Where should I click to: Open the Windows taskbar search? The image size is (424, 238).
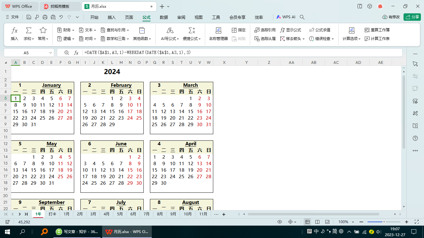22,231
